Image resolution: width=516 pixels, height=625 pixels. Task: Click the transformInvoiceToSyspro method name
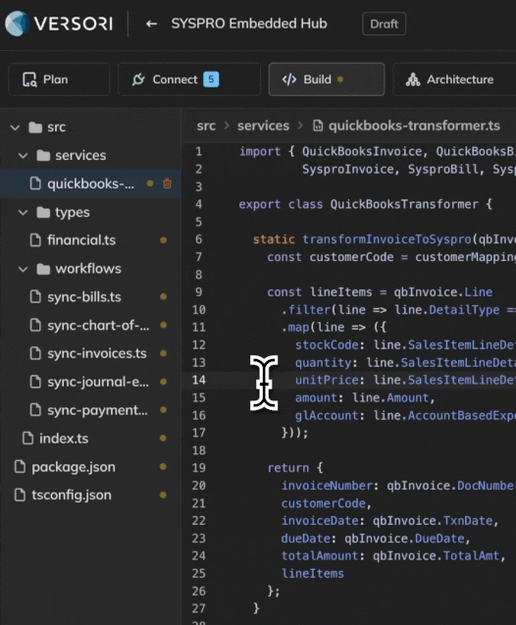[x=387, y=239]
